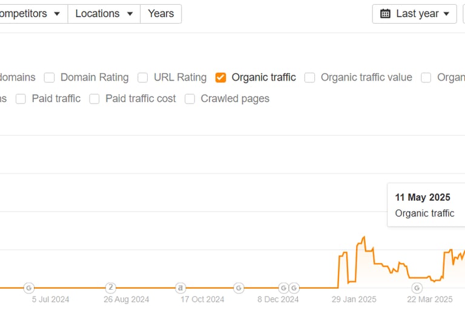The height and width of the screenshot is (311, 465).
Task: Click the timeline marker labeled 2 near Aug 2024
Action: (110, 287)
